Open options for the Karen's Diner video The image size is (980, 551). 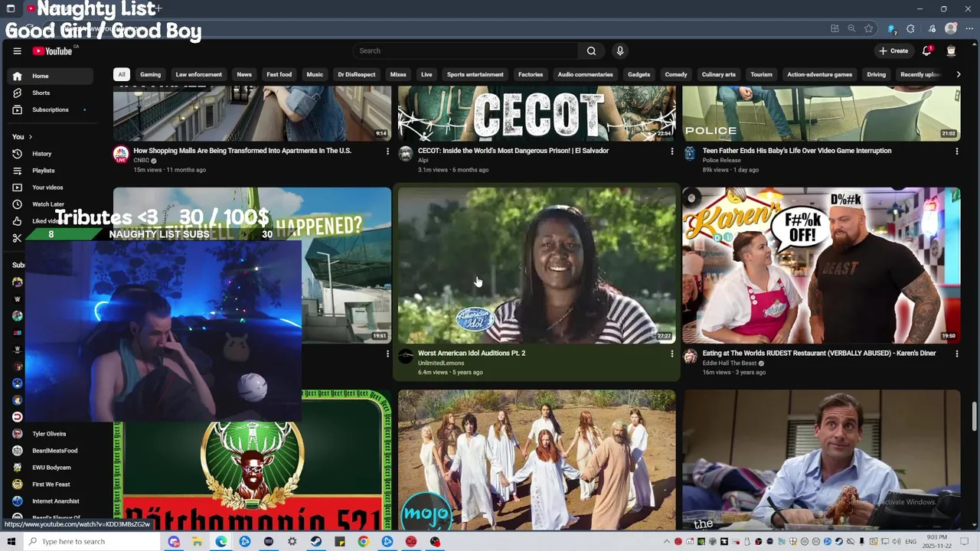pyautogui.click(x=957, y=354)
